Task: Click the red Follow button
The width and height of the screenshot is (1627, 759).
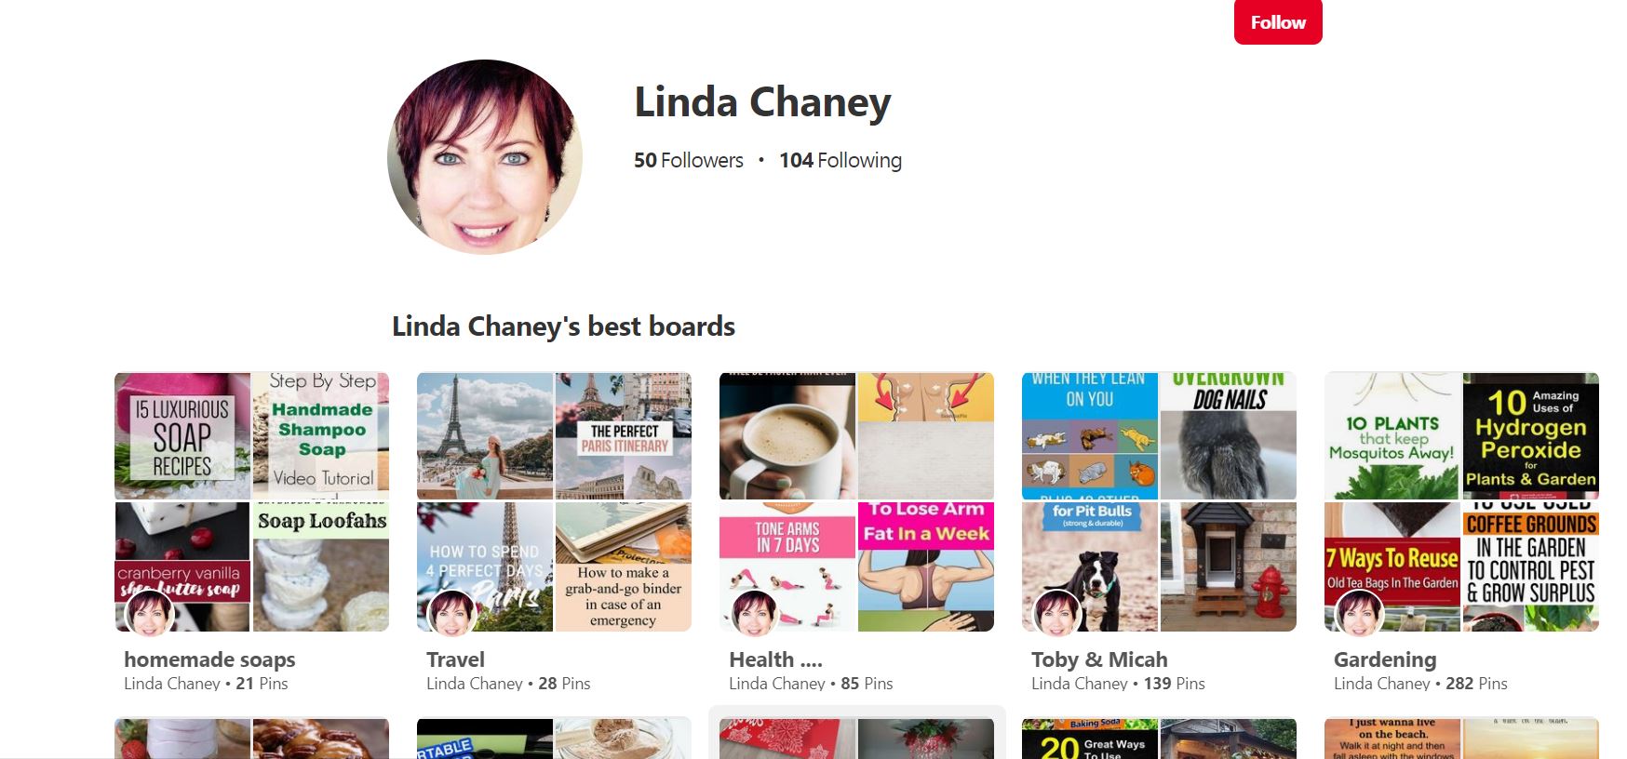Action: pyautogui.click(x=1278, y=22)
